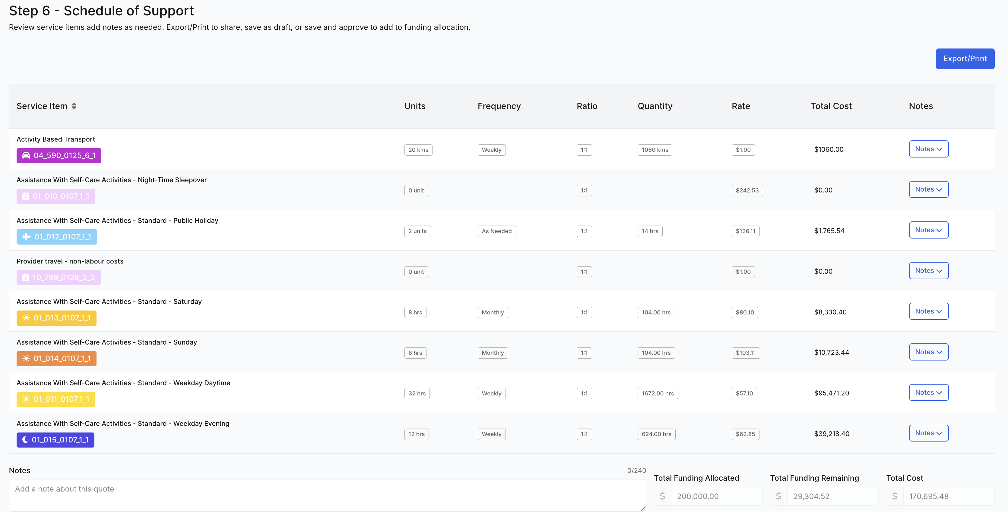Click the '1672.00 hrs' quantity tag
Image resolution: width=1008 pixels, height=512 pixels.
(658, 394)
